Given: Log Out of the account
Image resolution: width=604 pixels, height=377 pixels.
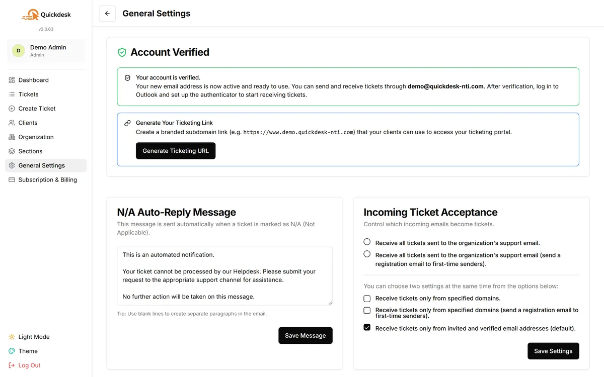Looking at the screenshot, I should point(46,365).
